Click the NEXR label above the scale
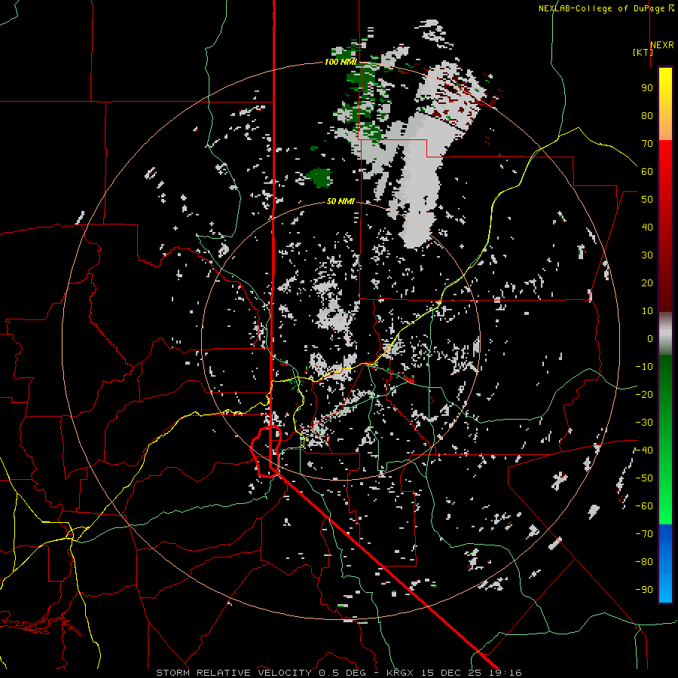Viewport: 678px width, 678px height. 662,45
